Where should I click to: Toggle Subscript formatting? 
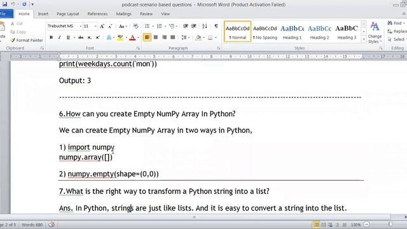click(x=89, y=38)
